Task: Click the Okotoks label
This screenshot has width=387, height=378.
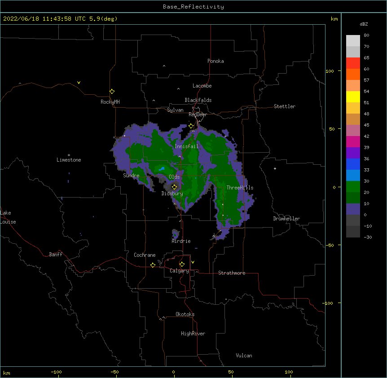Action: [185, 314]
